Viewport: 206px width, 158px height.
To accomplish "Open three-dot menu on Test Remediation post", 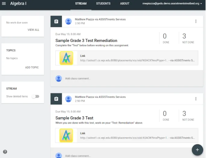I will (196, 21).
